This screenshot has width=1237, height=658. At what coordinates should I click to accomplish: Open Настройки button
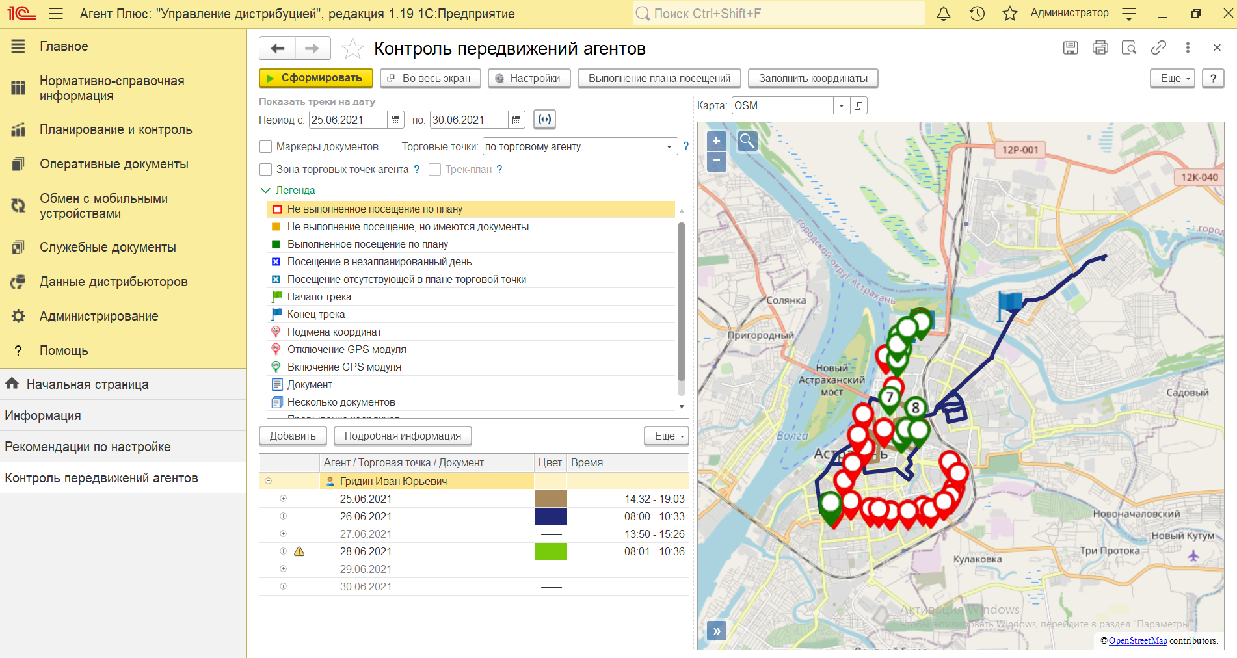pos(529,79)
